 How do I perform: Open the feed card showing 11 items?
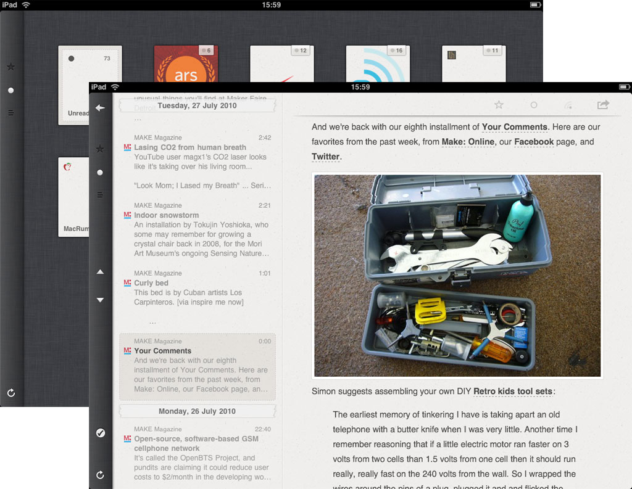(473, 64)
